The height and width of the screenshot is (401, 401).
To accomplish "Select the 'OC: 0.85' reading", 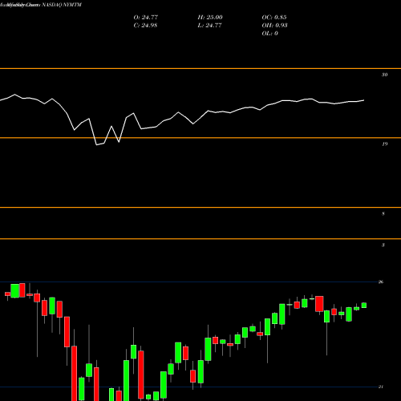I will [274, 17].
